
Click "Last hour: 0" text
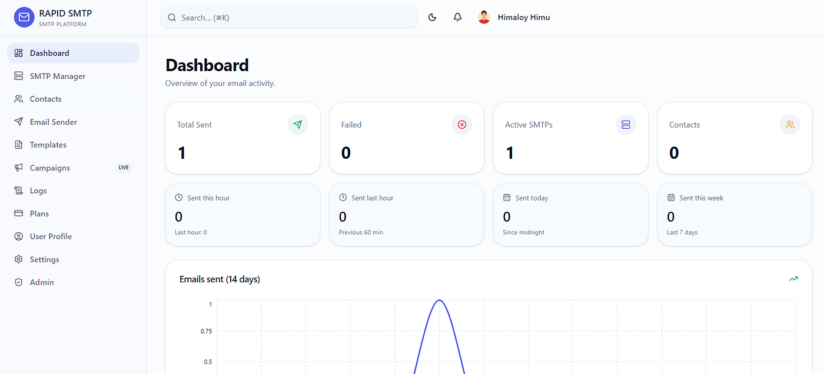(x=191, y=232)
